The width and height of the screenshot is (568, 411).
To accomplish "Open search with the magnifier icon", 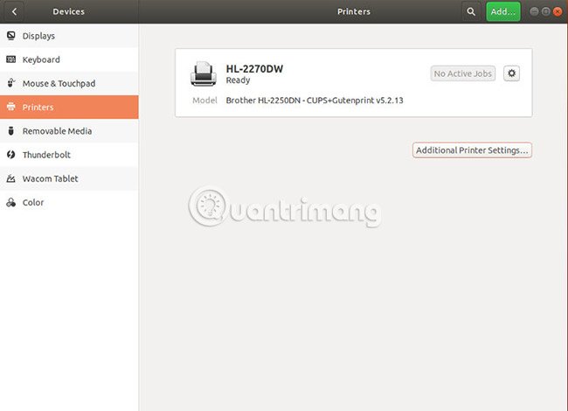I will pyautogui.click(x=471, y=11).
